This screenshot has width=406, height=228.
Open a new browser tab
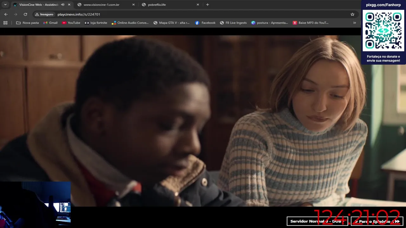point(207,5)
